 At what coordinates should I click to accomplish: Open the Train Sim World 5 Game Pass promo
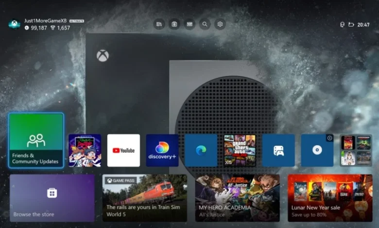[x=144, y=198]
